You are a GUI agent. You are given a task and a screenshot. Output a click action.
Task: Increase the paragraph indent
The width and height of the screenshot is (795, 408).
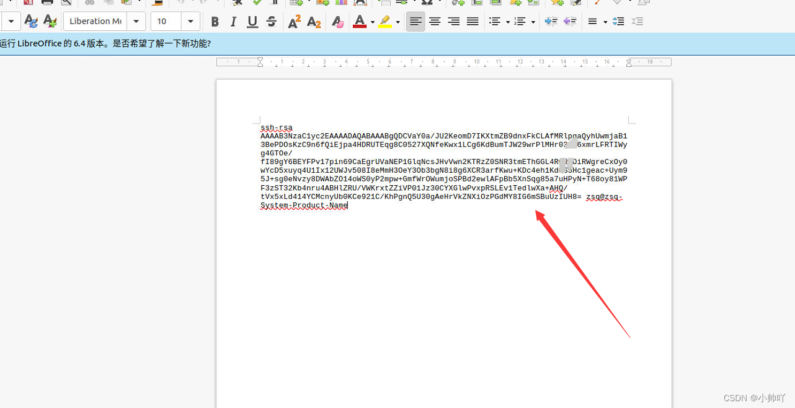click(x=551, y=22)
